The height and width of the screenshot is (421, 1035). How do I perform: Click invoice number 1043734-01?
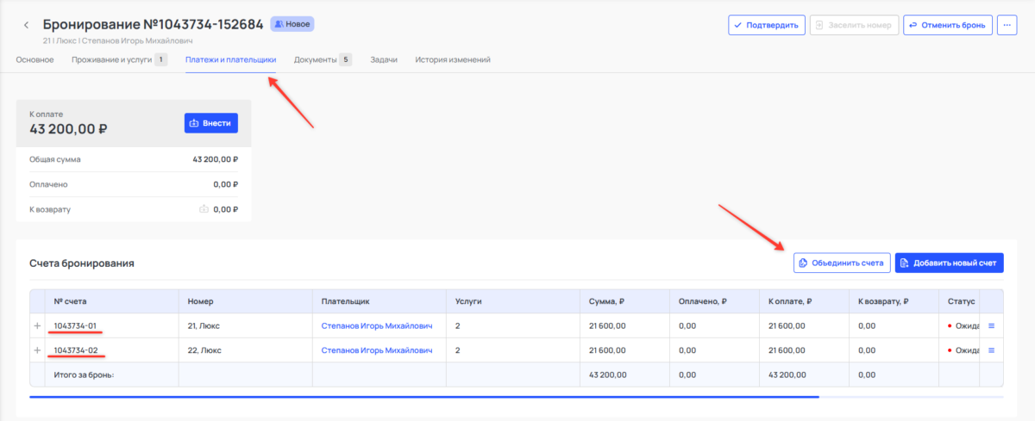pyautogui.click(x=75, y=325)
